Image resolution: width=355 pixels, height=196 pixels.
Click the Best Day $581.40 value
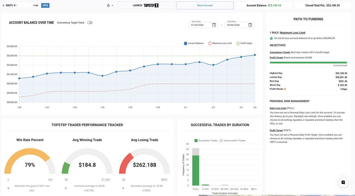point(343,81)
